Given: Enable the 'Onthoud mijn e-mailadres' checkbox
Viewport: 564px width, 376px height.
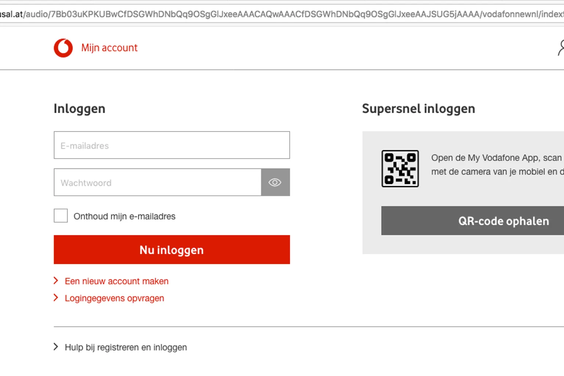Looking at the screenshot, I should pos(61,216).
